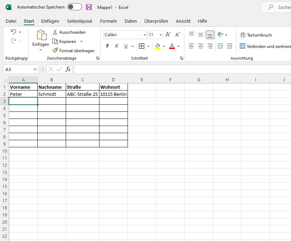Click the Ausschneiden scissors icon
The width and height of the screenshot is (291, 241).
click(x=55, y=32)
